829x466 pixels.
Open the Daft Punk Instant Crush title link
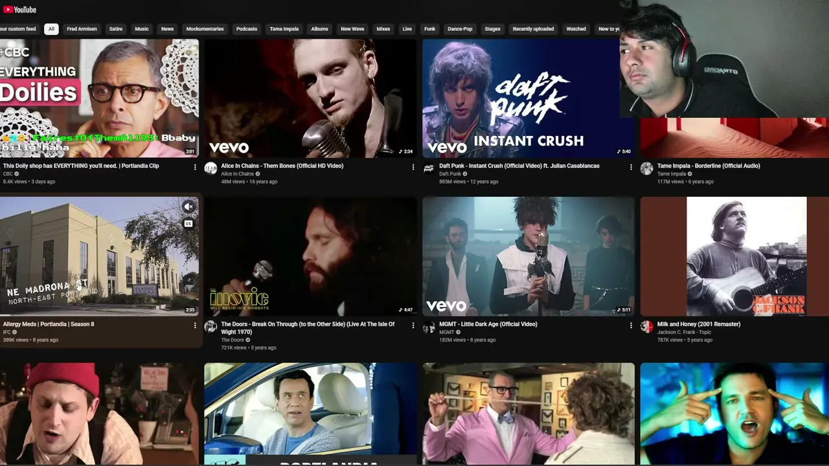click(519, 166)
